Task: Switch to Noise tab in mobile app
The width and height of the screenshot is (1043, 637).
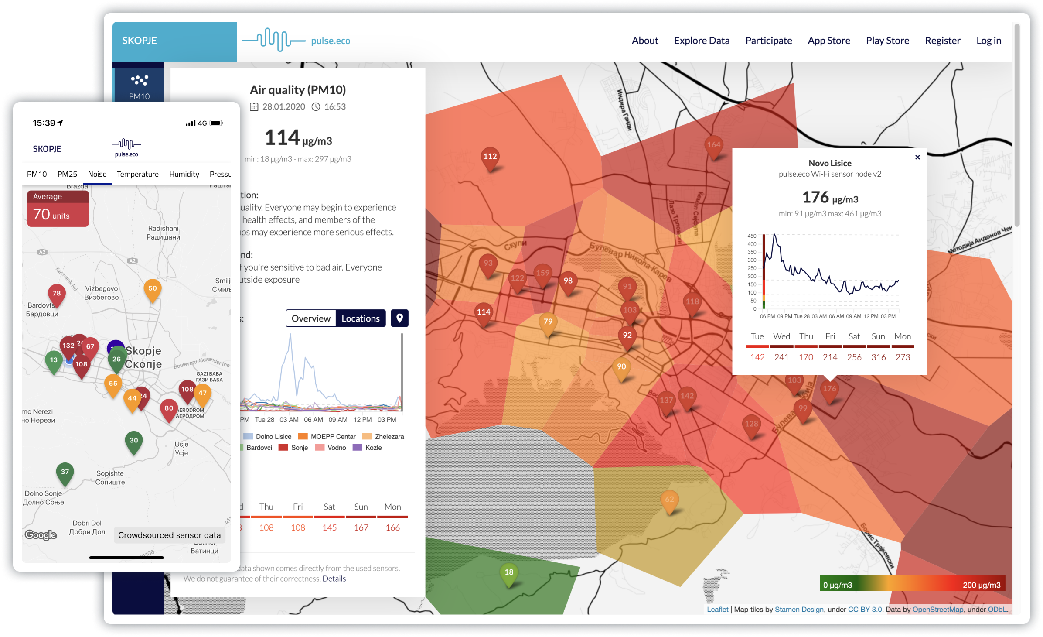Action: 97,174
